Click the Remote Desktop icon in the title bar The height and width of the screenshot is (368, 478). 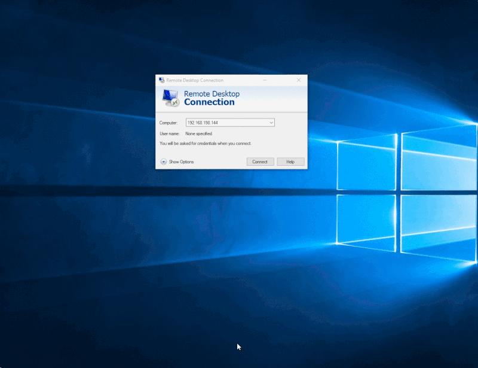[162, 80]
